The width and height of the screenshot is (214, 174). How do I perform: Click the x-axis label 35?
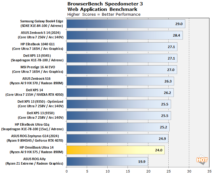pyautogui.click(x=209, y=171)
